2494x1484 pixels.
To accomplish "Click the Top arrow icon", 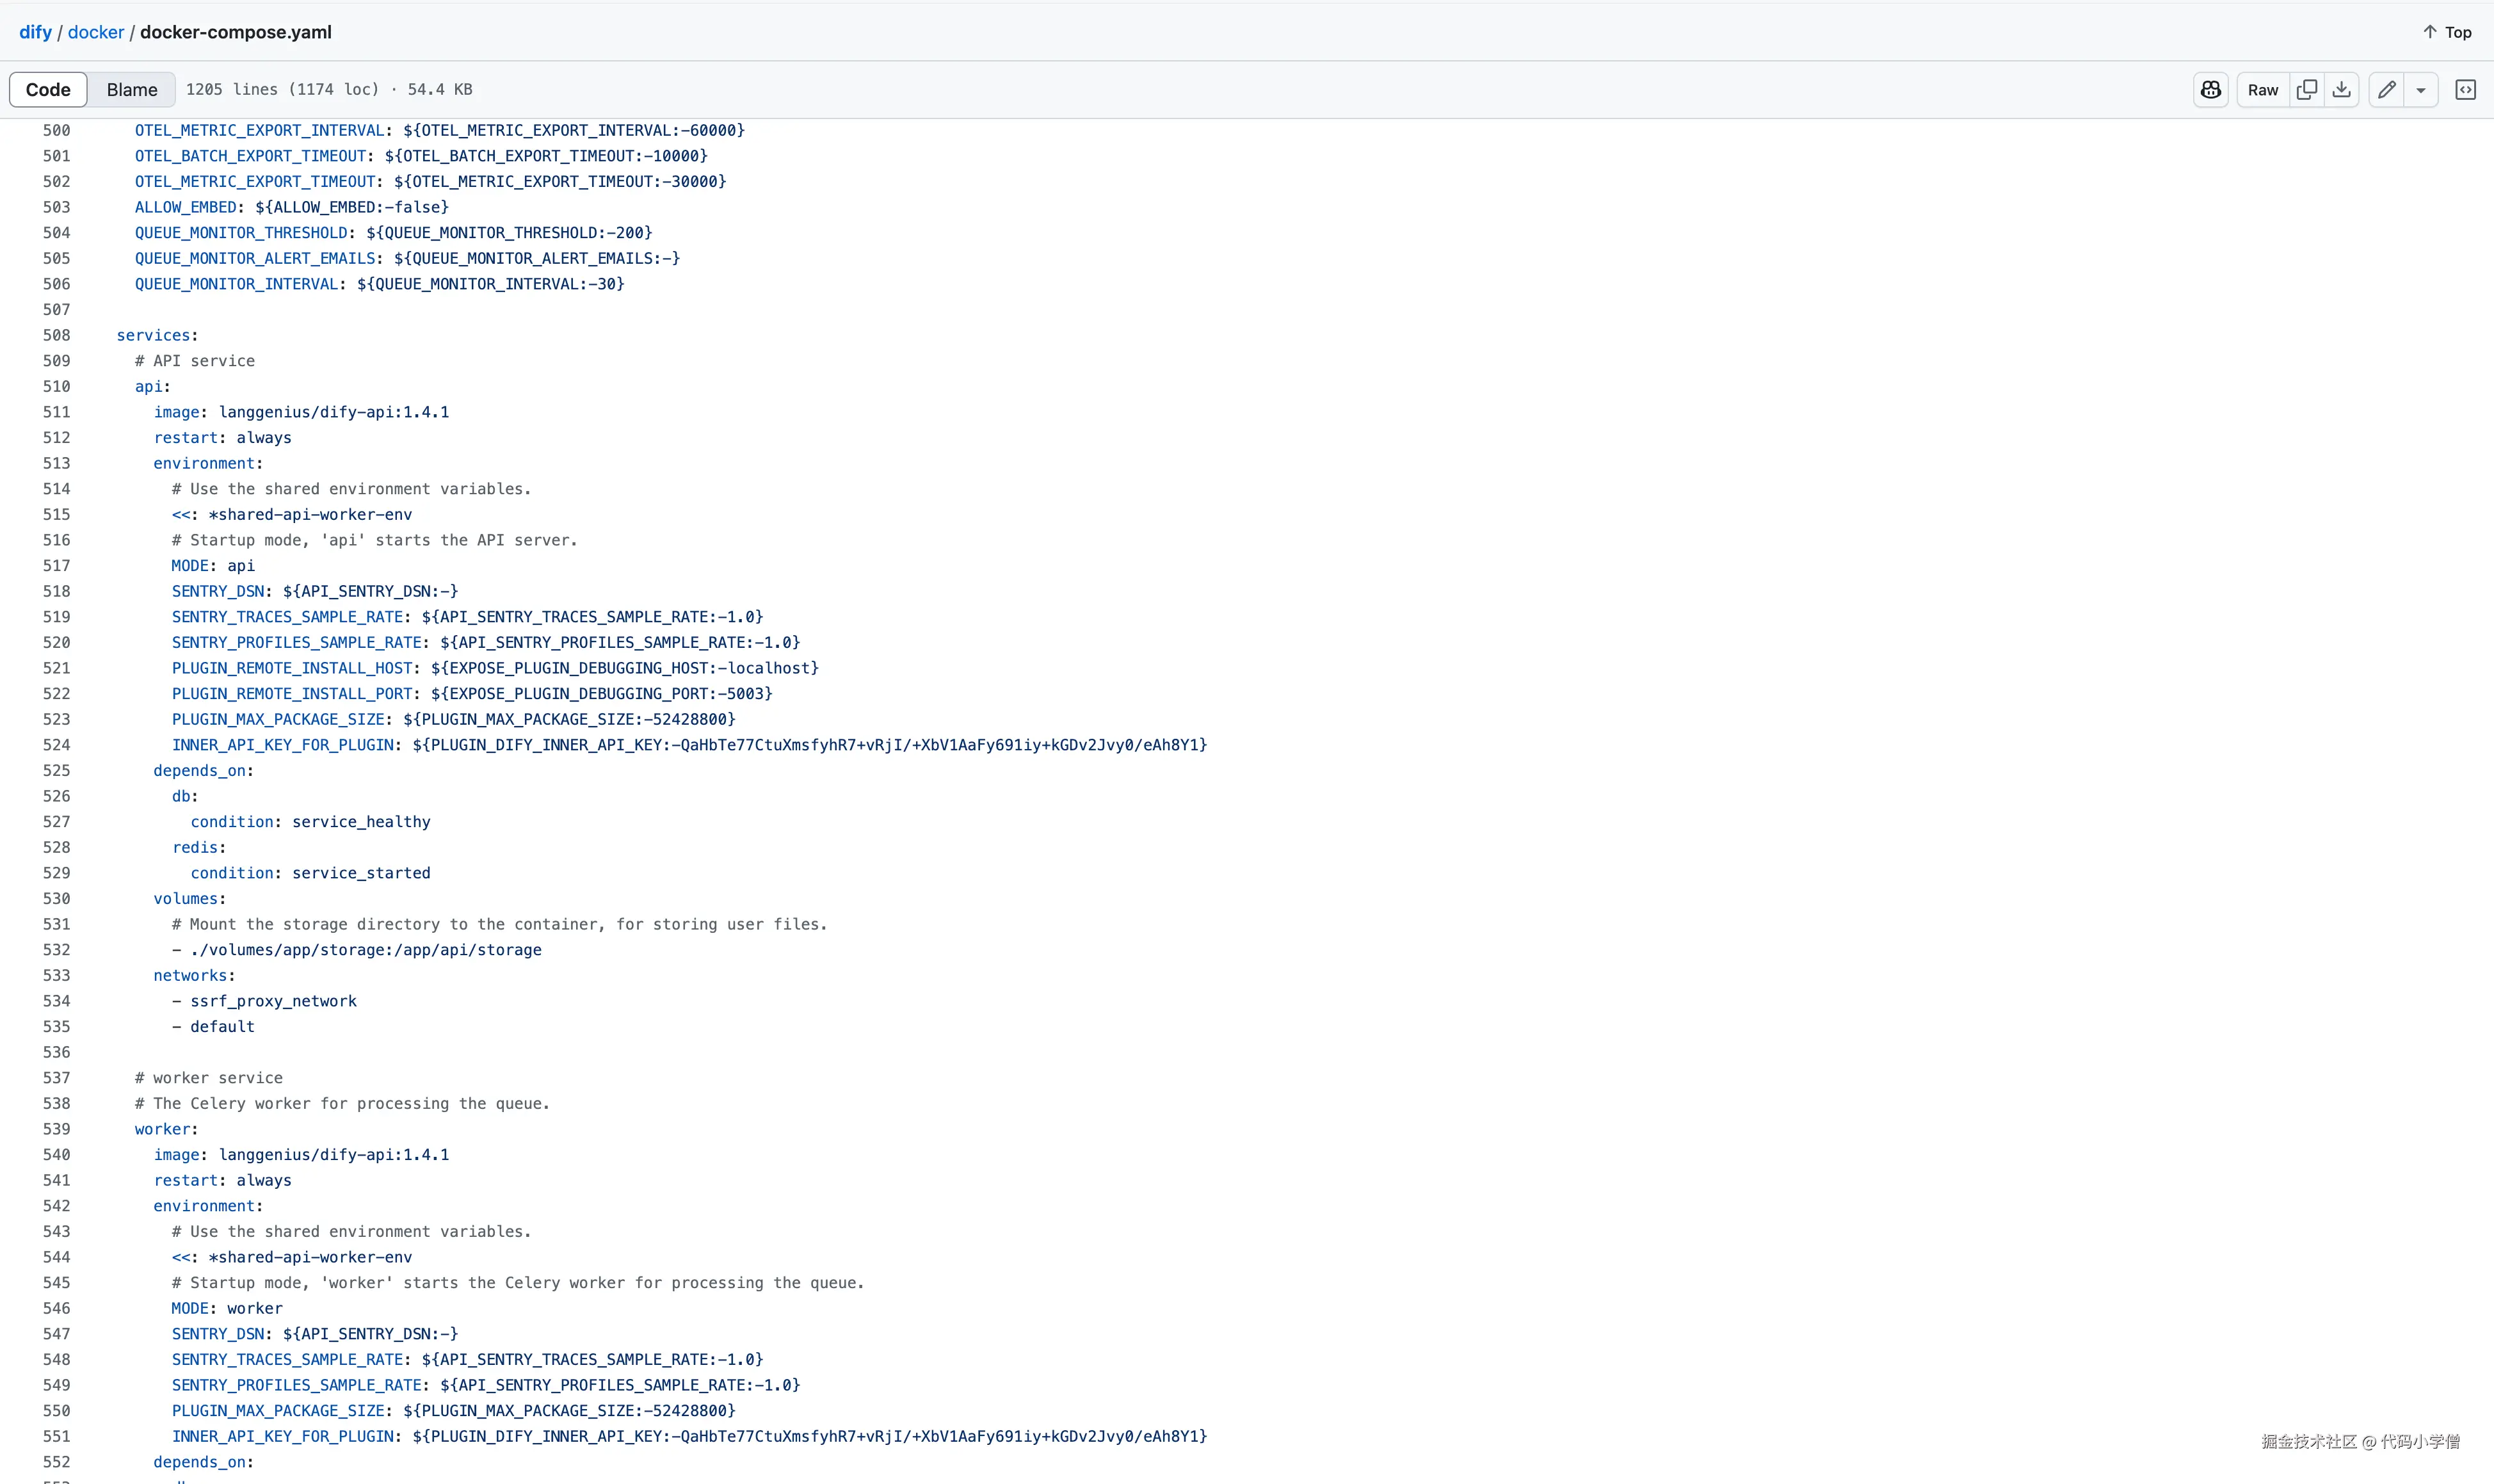I will click(2430, 32).
